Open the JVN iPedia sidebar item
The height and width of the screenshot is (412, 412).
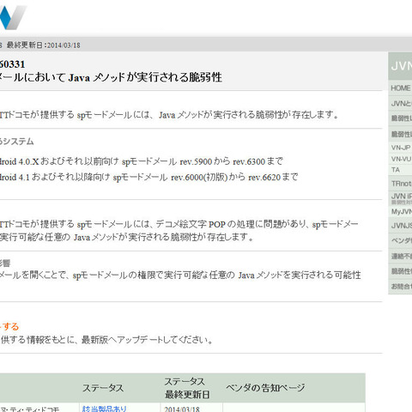pyautogui.click(x=401, y=198)
